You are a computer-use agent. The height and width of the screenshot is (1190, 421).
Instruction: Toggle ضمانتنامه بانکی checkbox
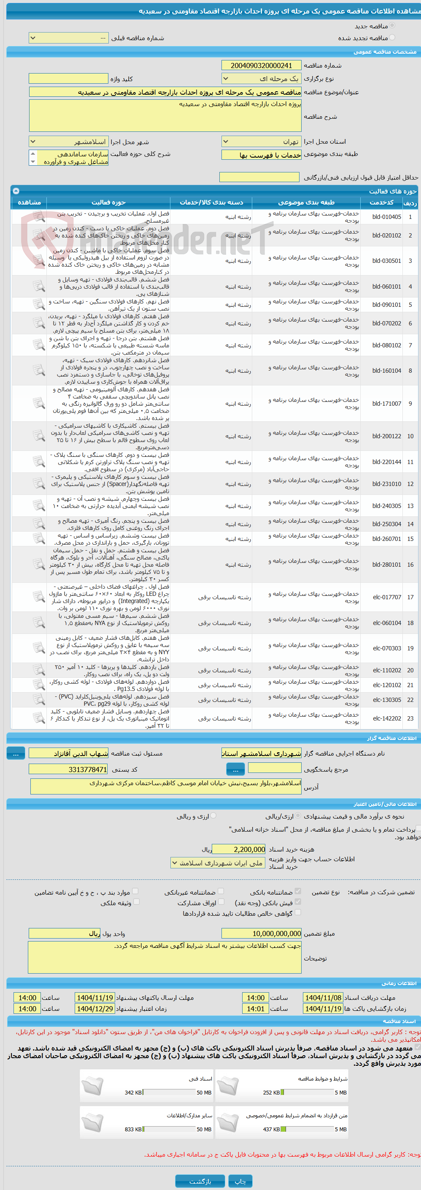tap(298, 891)
